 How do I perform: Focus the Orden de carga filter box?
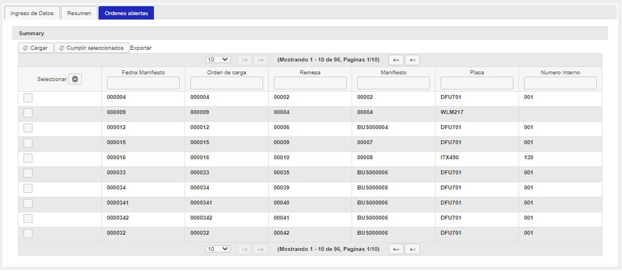point(226,83)
